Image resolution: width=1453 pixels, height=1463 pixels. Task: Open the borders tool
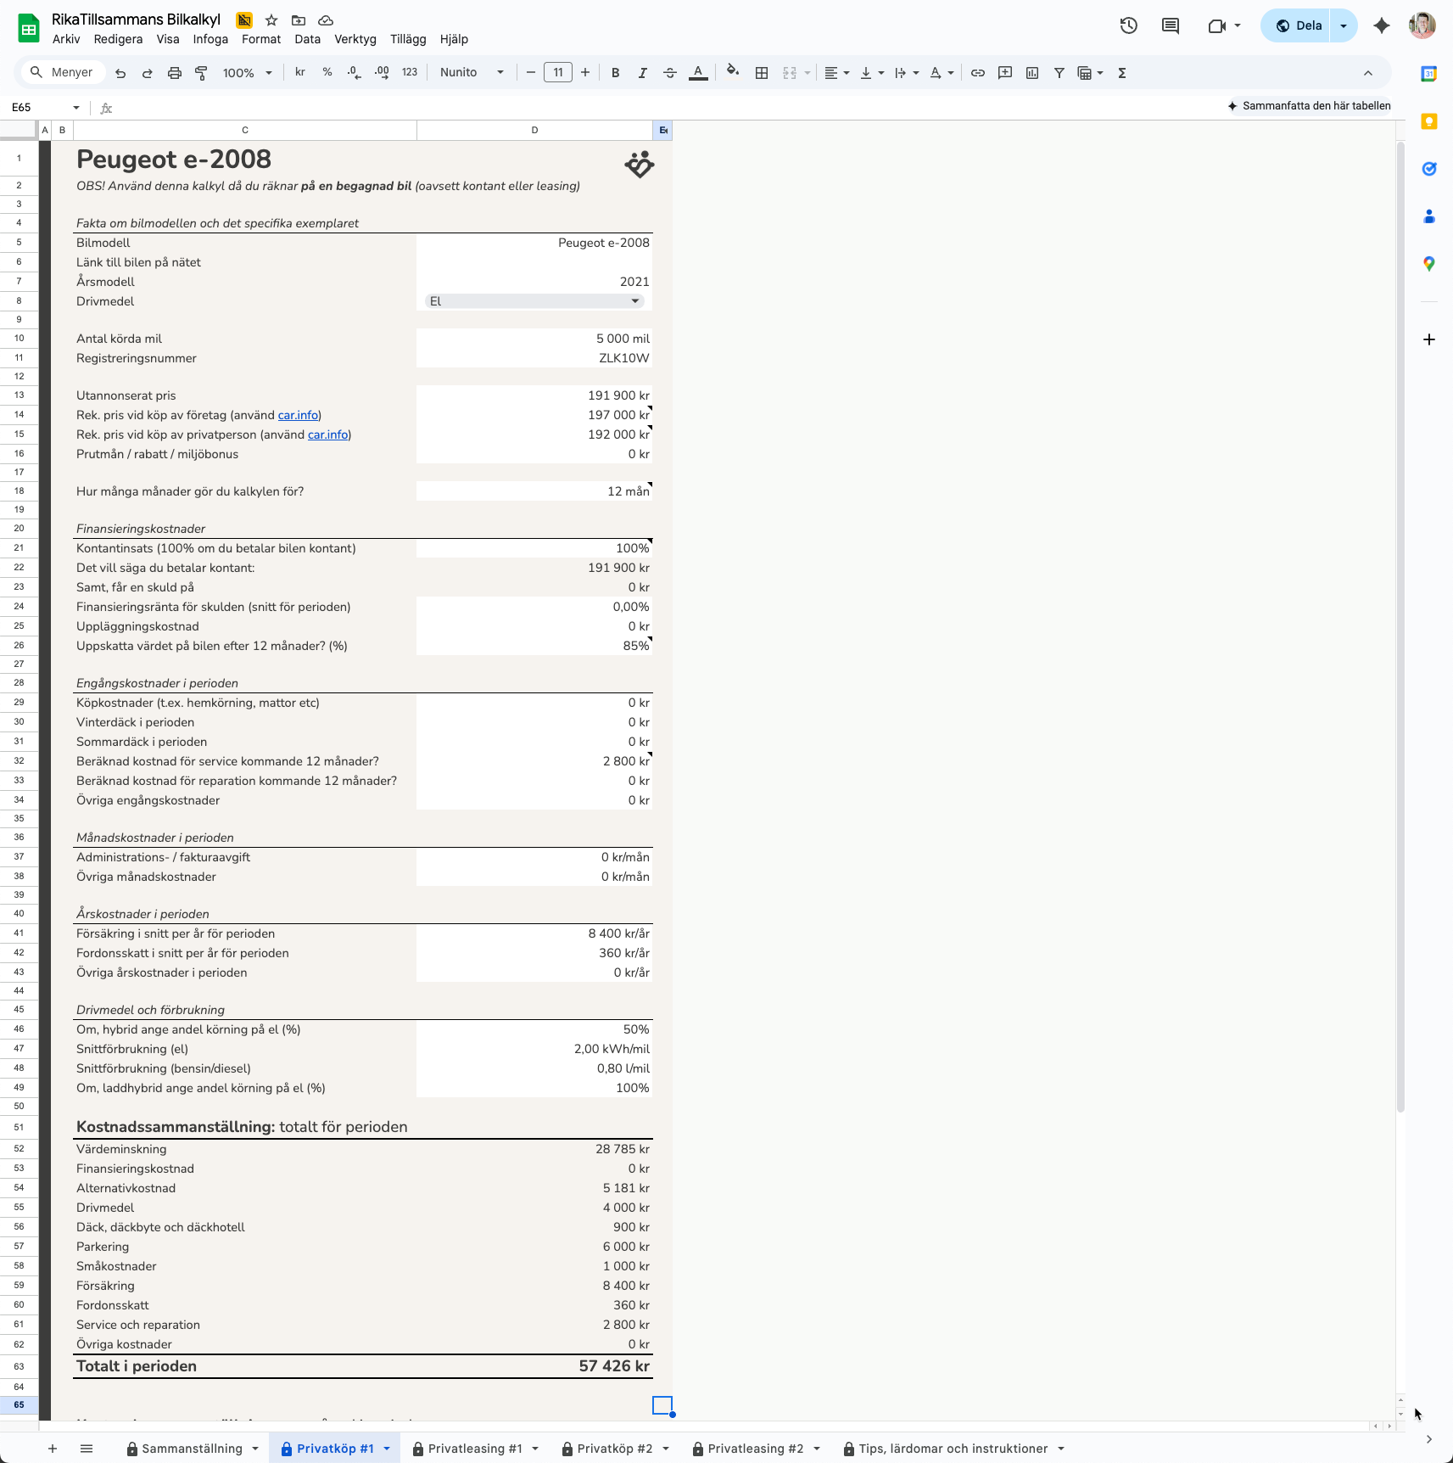(x=762, y=73)
